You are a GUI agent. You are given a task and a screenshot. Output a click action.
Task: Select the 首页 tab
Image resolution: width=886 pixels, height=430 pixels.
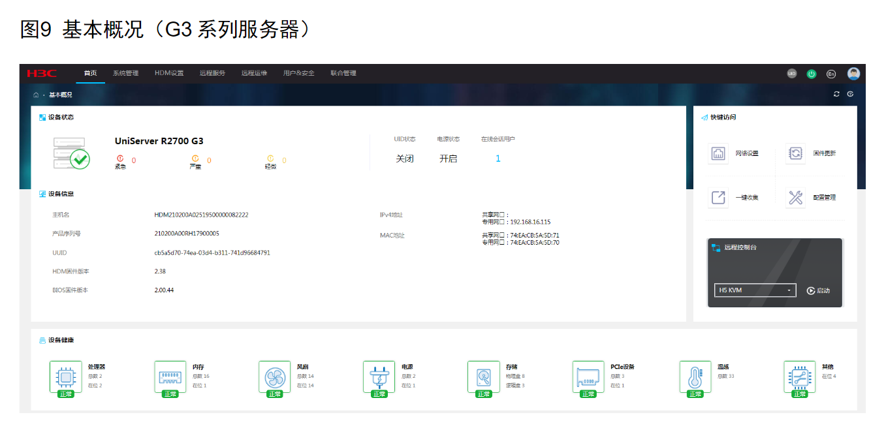[x=90, y=73]
